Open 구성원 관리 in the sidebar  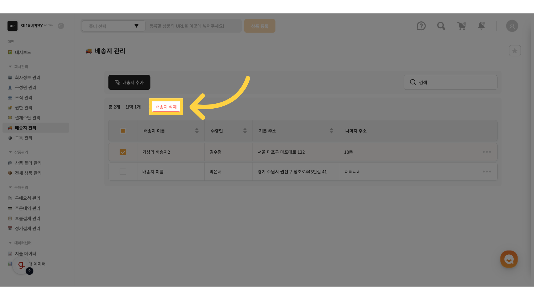point(26,87)
